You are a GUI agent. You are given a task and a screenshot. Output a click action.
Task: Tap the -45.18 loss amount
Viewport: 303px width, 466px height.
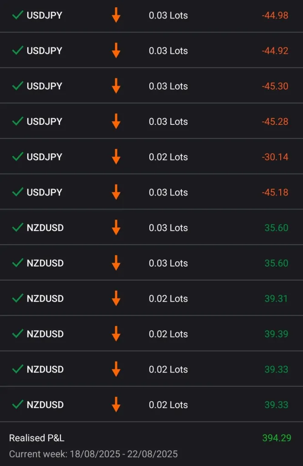pyautogui.click(x=275, y=192)
